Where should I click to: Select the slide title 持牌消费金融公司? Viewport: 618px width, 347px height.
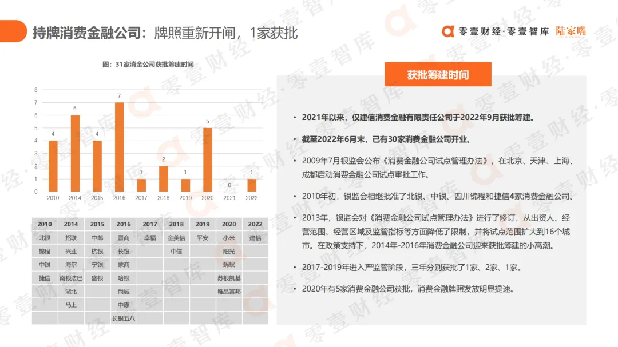86,33
